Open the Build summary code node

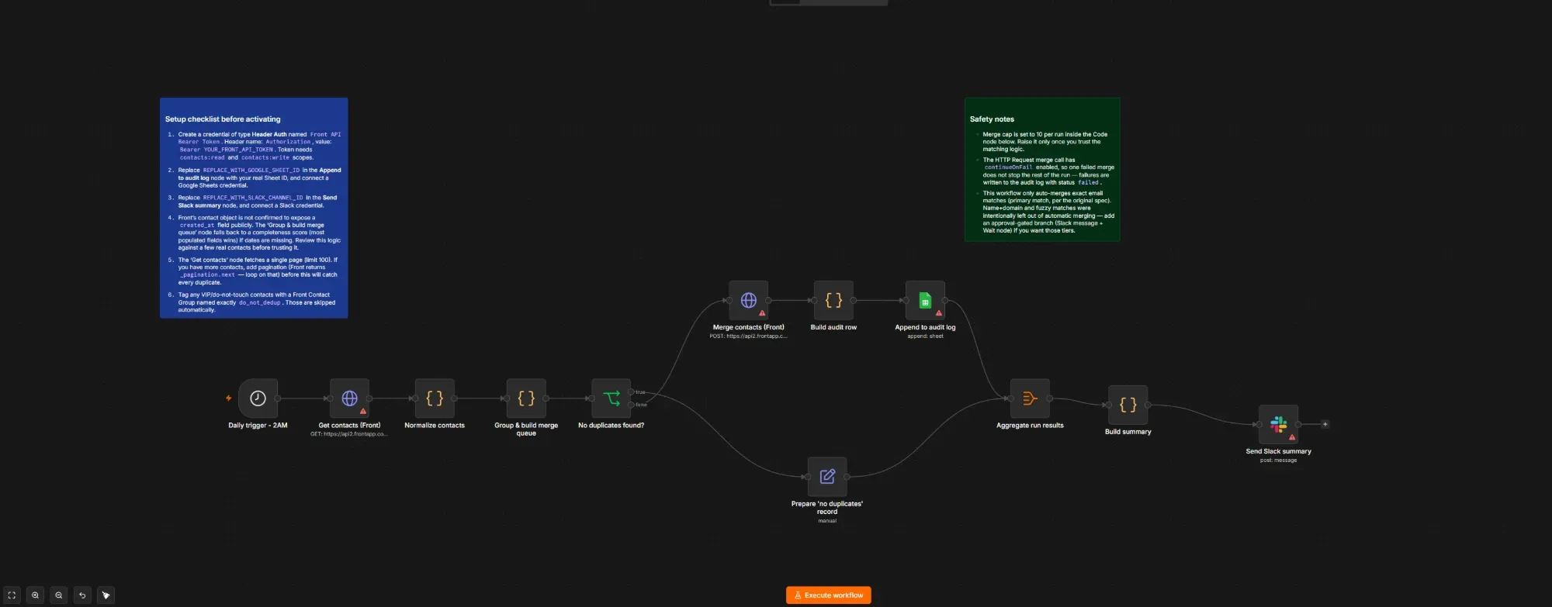(x=1128, y=405)
